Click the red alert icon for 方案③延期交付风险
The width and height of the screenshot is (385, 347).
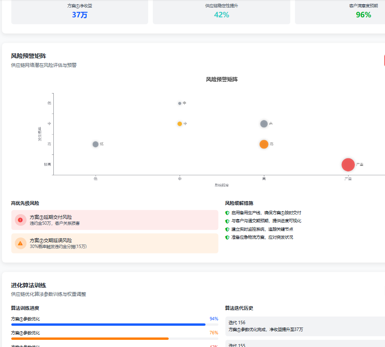[x=20, y=220]
